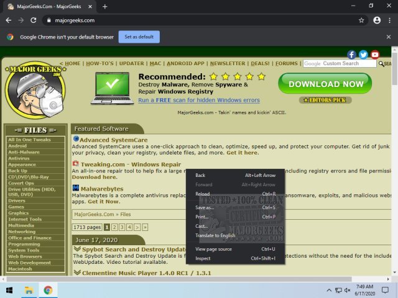This screenshot has height=298, width=398.
Task: Open File Explorer from the taskbar
Action: (29, 290)
